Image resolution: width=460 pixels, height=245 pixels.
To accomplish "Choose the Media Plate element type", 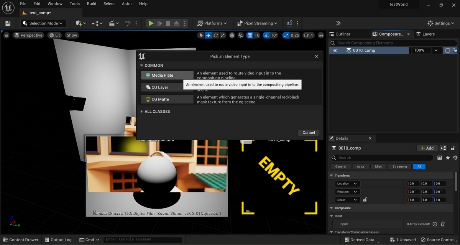I will 167,76.
